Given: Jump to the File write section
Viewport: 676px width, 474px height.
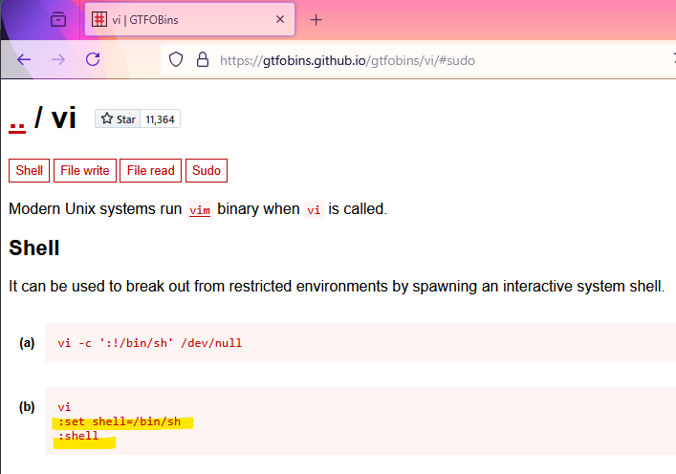Looking at the screenshot, I should point(85,171).
